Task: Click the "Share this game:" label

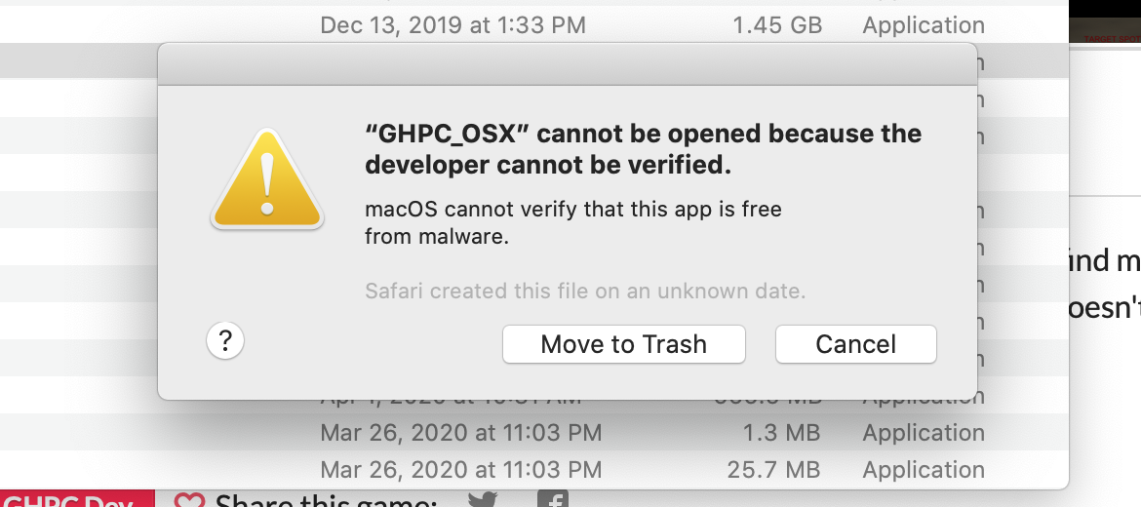Action: (x=326, y=501)
